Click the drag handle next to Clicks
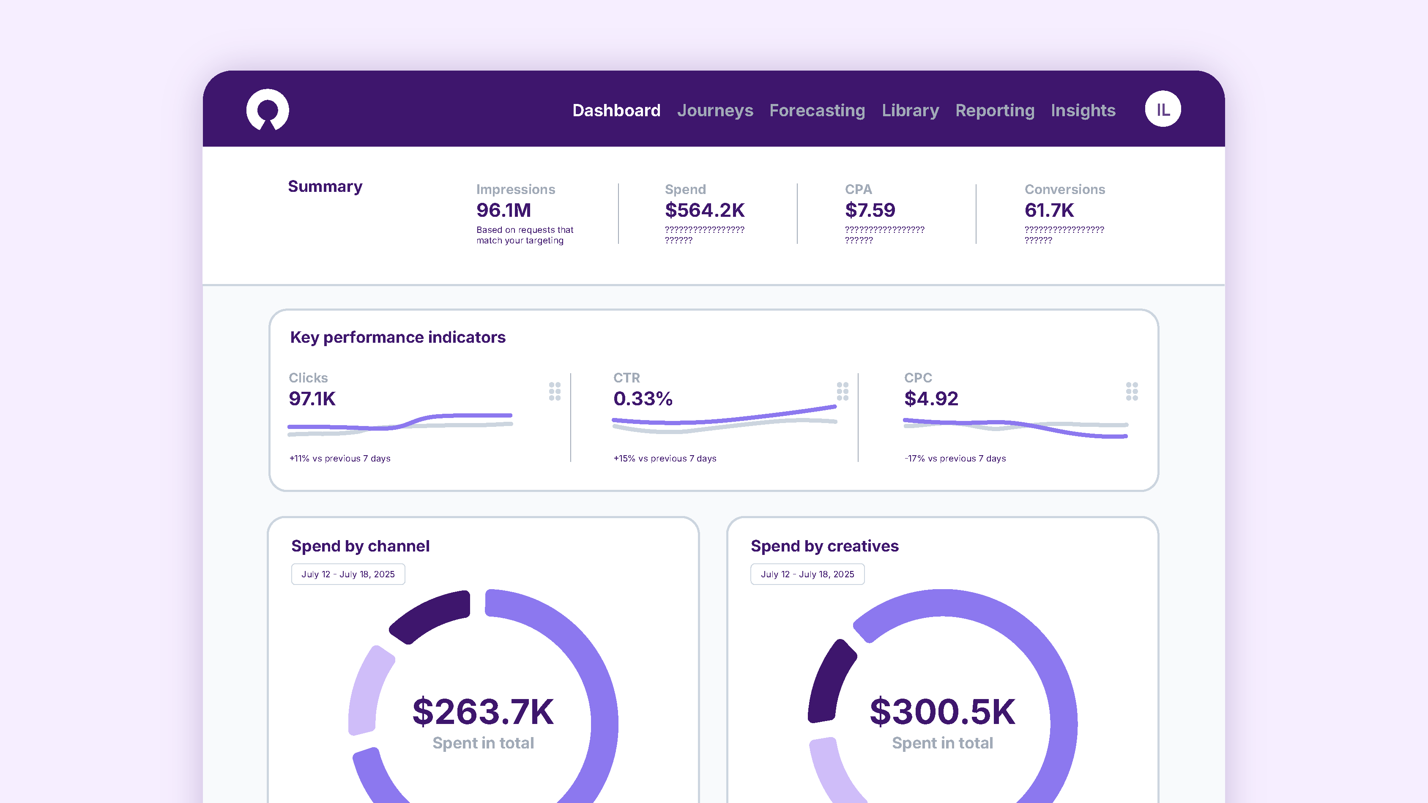1428x803 pixels. (x=554, y=391)
